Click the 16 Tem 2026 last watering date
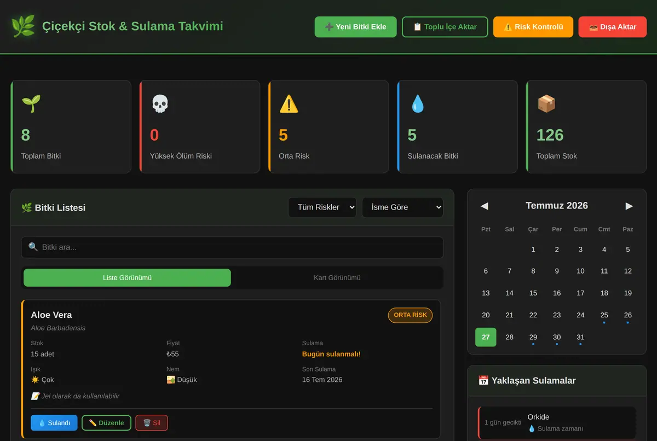The image size is (657, 441). point(322,380)
